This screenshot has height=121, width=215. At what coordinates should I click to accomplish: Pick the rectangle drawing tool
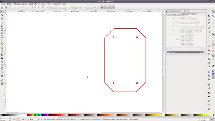[2, 30]
